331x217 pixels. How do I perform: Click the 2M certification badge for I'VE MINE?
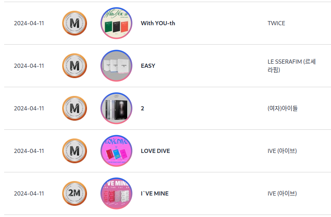click(75, 193)
